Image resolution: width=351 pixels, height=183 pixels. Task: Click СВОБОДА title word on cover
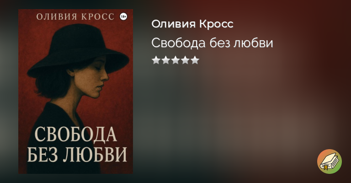tap(76, 135)
